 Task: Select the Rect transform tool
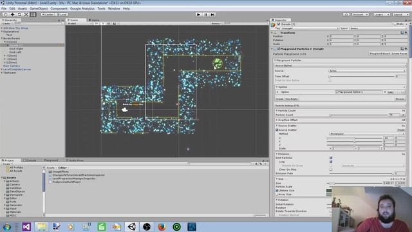(33, 14)
